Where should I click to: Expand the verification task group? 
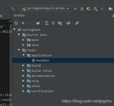[23, 91]
